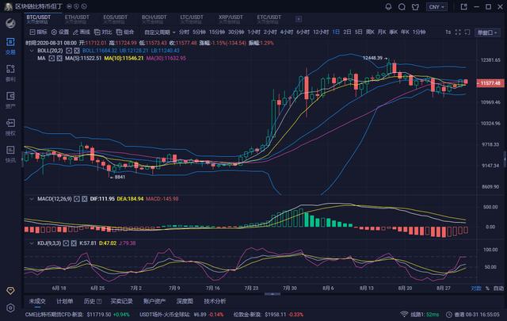Click the bell notification icon
This screenshot has width=507, height=321.
coord(389,7)
